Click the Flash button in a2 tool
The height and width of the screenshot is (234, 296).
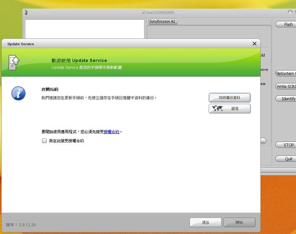tap(286, 24)
